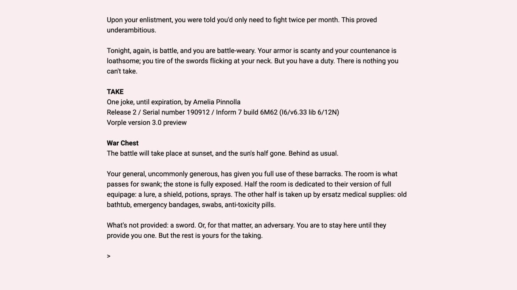The width and height of the screenshot is (517, 290).
Task: Click the author name Amelia Pinnolla
Action: pos(217,102)
